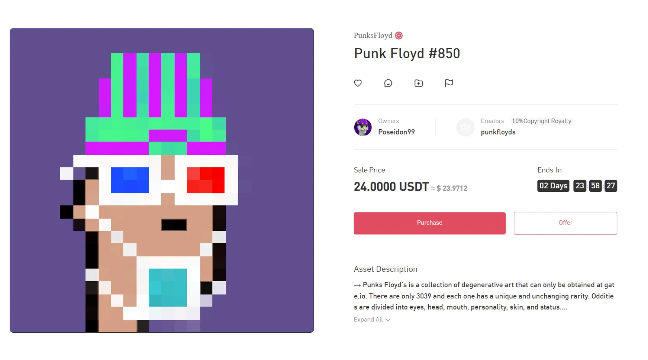
Task: Click the add-to-collection folder icon
Action: click(418, 83)
